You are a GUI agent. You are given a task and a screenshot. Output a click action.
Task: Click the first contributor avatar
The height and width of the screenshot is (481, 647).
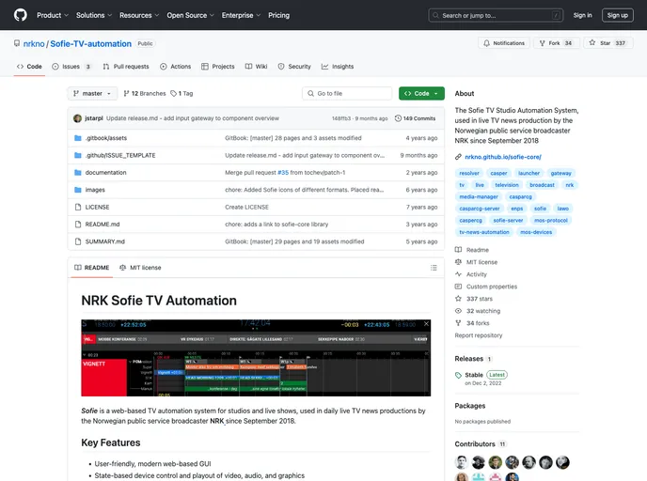[x=462, y=462]
